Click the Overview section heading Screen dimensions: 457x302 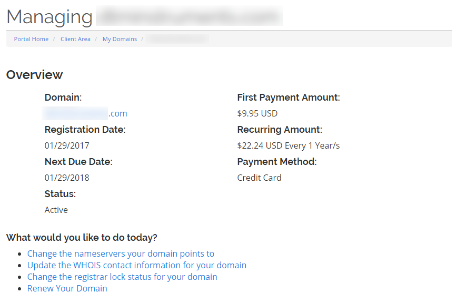34,75
